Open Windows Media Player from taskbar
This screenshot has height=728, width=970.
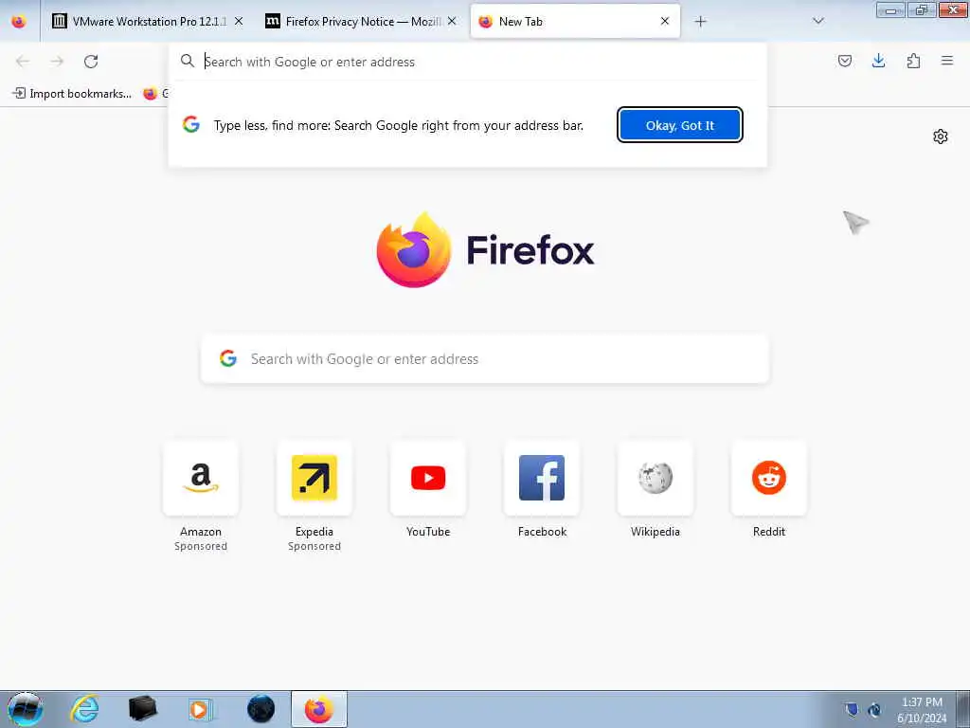click(x=200, y=709)
